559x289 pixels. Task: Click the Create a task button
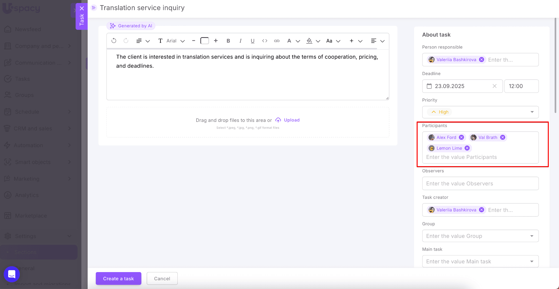pyautogui.click(x=118, y=278)
